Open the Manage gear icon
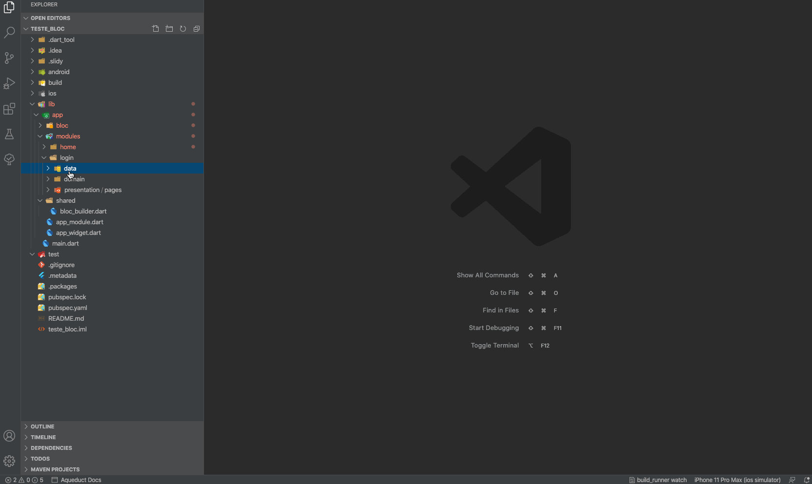Viewport: 812px width, 484px height. tap(9, 461)
